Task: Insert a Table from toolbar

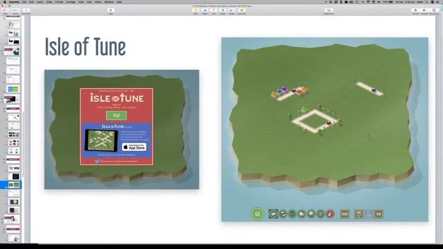Action: [196, 10]
